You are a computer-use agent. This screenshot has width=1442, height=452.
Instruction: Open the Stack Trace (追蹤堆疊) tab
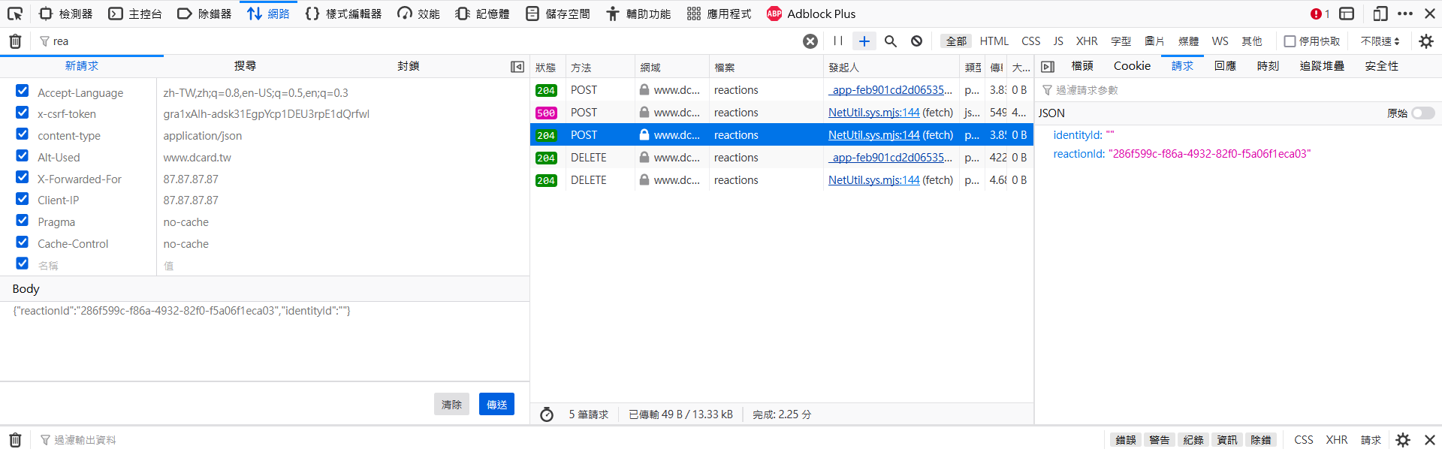[x=1322, y=66]
